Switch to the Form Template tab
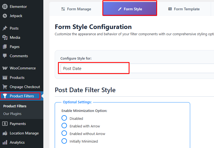Screen dimensions: 214x148 (x=184, y=9)
